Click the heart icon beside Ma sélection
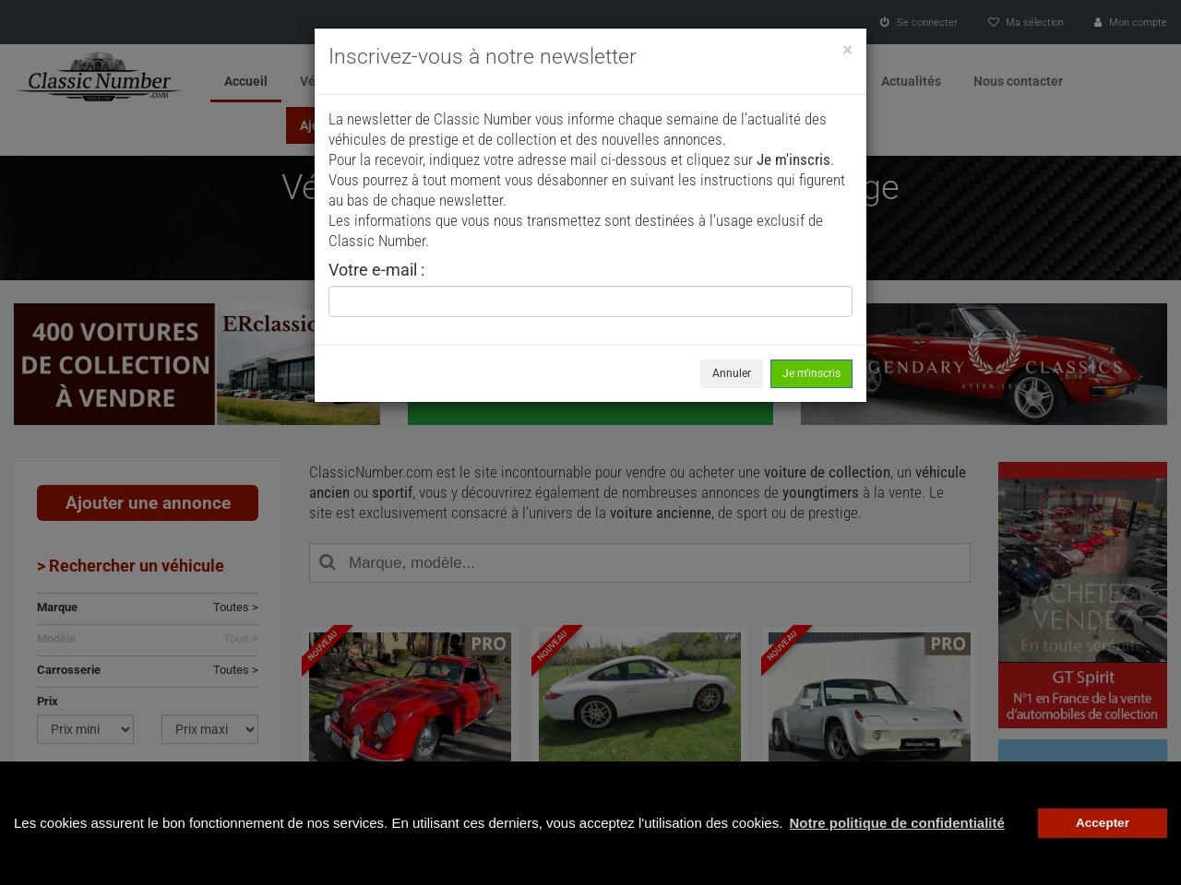Screen dimensions: 1181x885 (994, 22)
